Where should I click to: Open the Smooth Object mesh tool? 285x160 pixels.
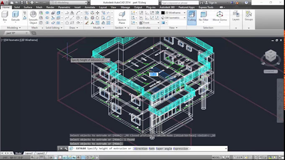click(33, 18)
